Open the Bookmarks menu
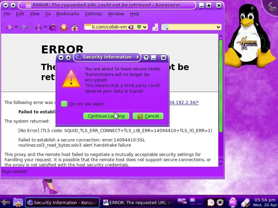This screenshot has width=278, height=208. pos(68,14)
